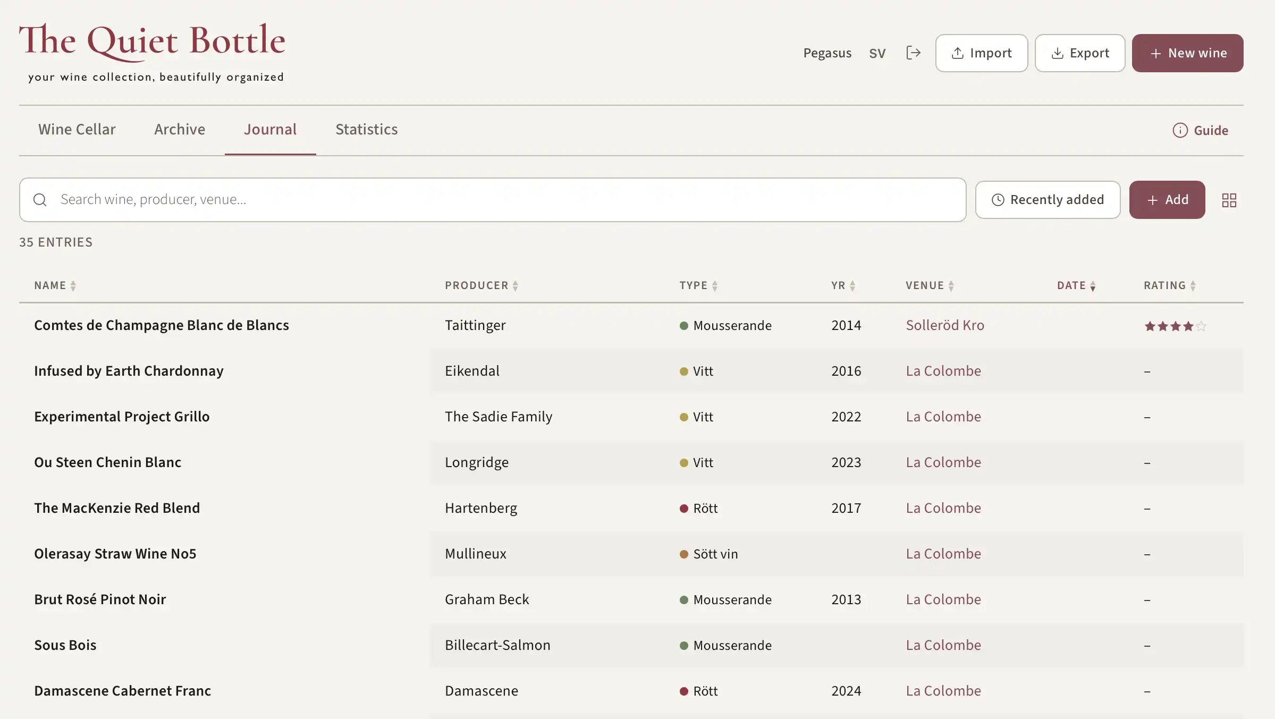Open Experimental Project Grillo entry
Viewport: 1275px width, 719px height.
pyautogui.click(x=122, y=416)
